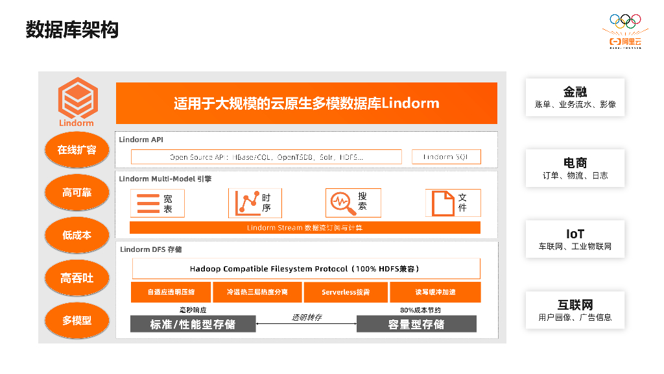
Task: Select the 高可靠 orange oval
Action: pyautogui.click(x=77, y=192)
